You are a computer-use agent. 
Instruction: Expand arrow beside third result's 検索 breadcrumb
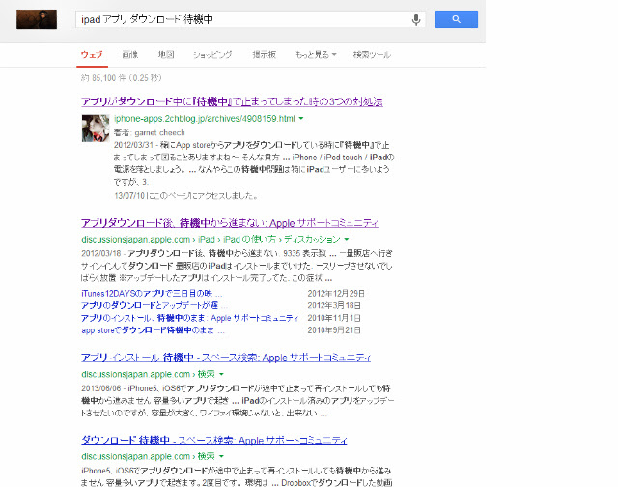(221, 374)
